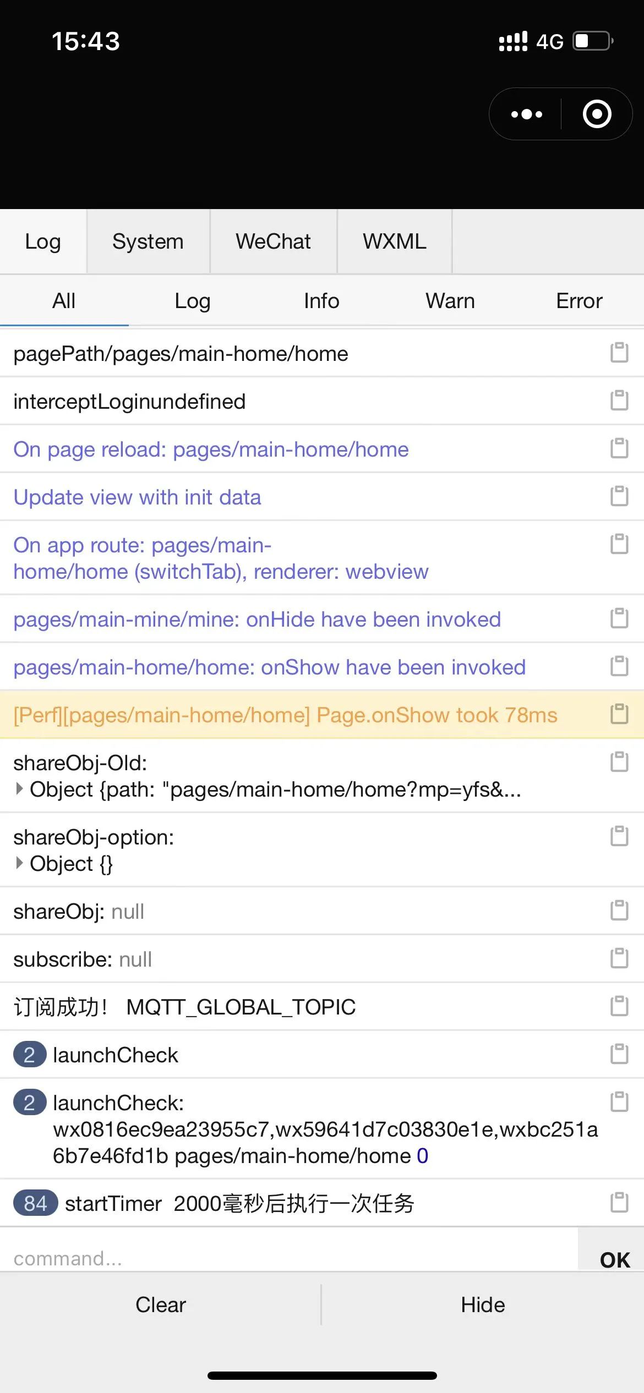Copy the shareObj-Old log entry

[619, 762]
